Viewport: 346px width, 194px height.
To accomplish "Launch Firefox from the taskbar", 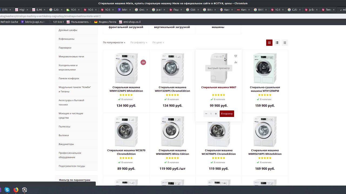I will click(x=16, y=190).
